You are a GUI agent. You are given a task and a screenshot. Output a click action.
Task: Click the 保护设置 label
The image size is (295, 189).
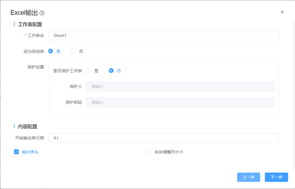pyautogui.click(x=36, y=67)
